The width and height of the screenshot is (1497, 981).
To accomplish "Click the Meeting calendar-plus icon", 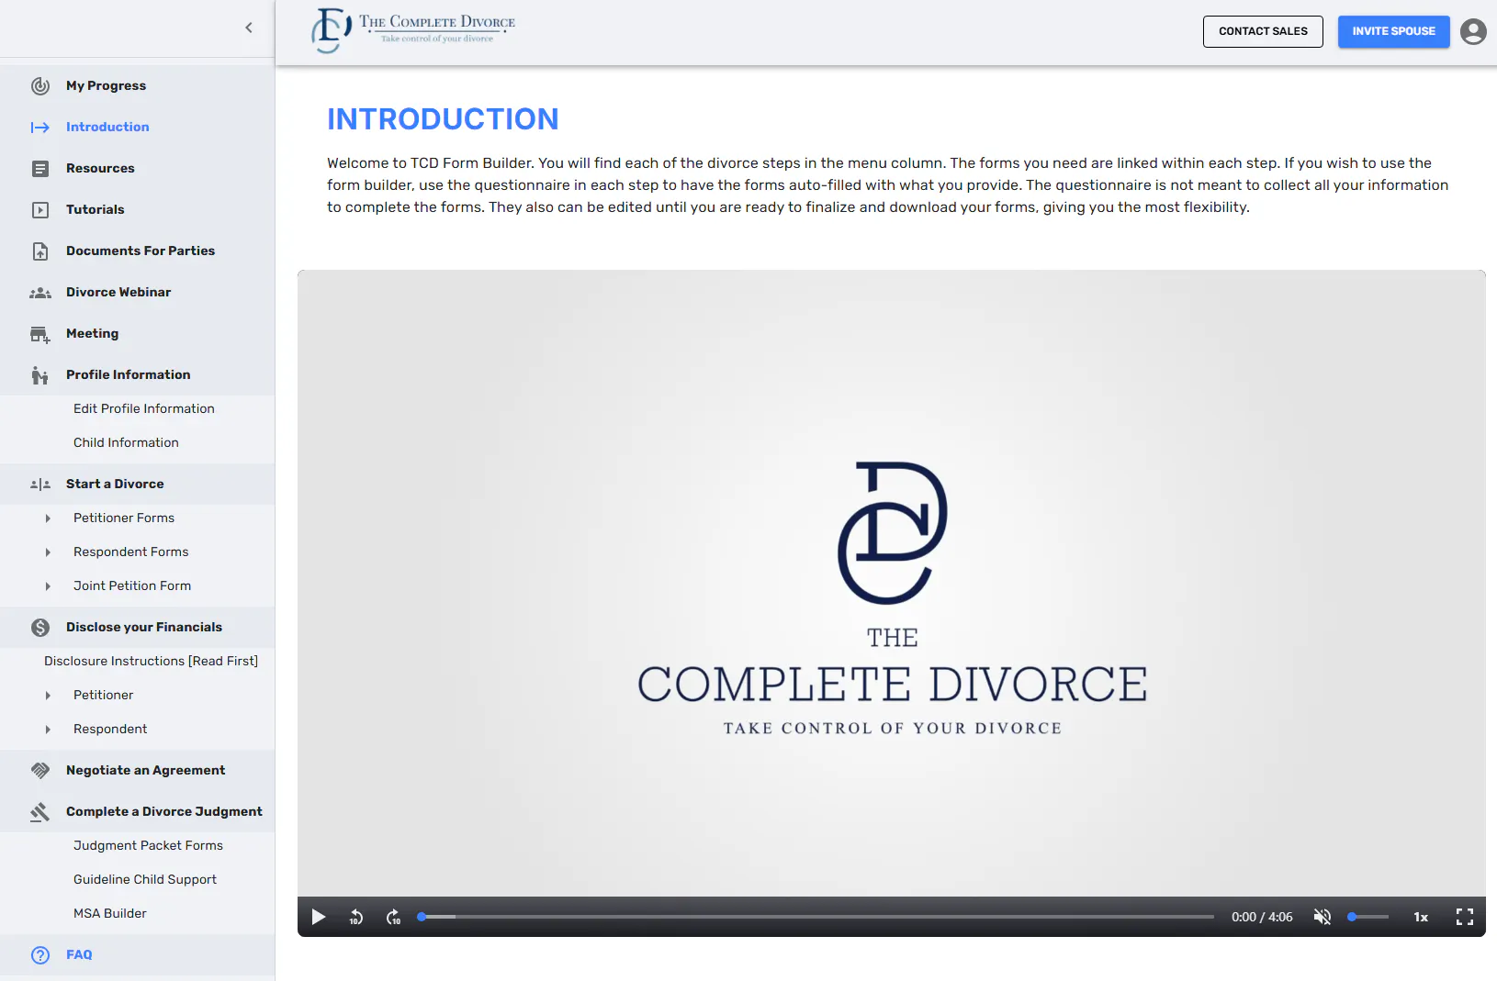I will click(x=40, y=334).
